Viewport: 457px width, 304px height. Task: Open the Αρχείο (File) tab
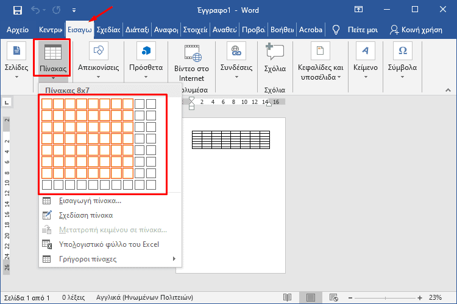tap(16, 29)
